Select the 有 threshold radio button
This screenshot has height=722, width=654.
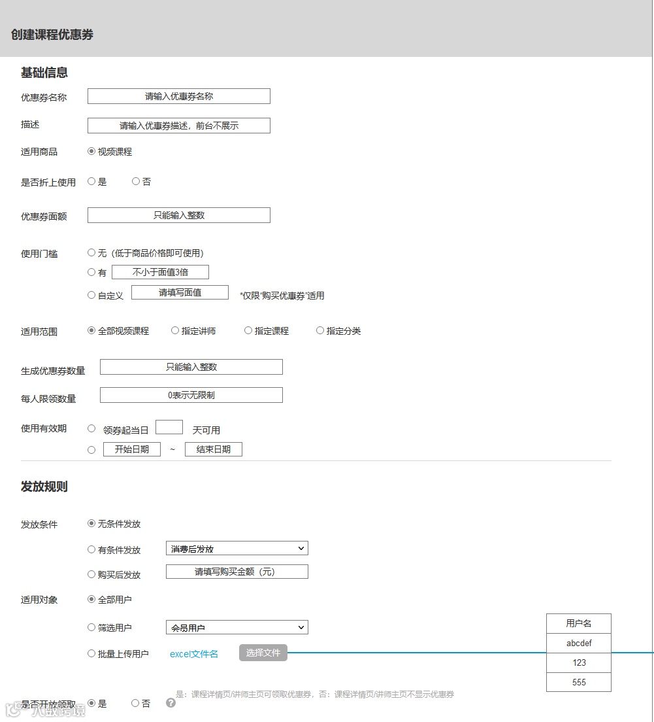tap(91, 272)
